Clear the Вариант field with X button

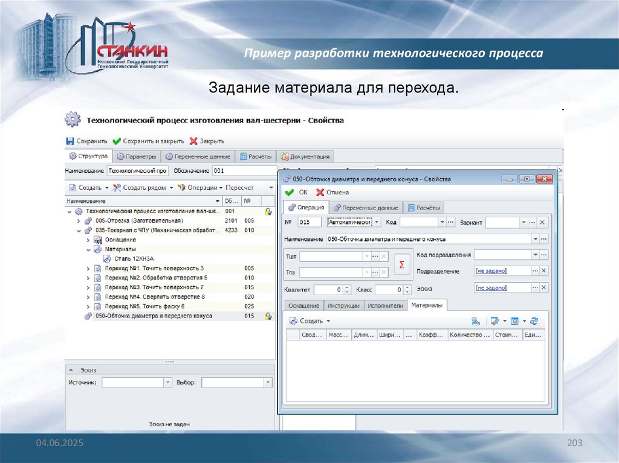click(543, 223)
